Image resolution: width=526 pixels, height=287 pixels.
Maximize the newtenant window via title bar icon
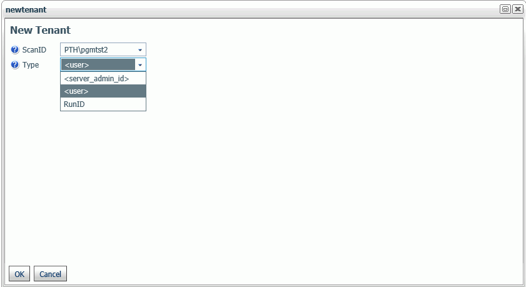tap(505, 9)
